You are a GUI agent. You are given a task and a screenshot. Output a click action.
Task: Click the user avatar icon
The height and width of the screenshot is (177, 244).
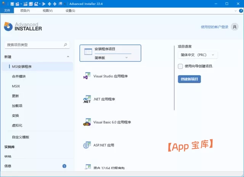coord(235,27)
